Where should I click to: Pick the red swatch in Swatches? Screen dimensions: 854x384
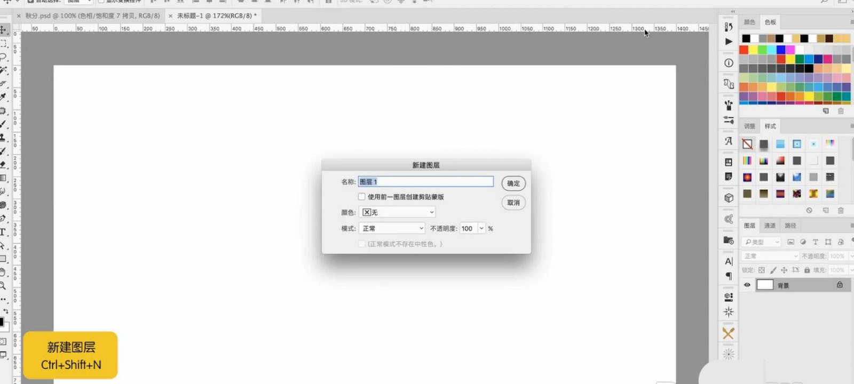(744, 50)
